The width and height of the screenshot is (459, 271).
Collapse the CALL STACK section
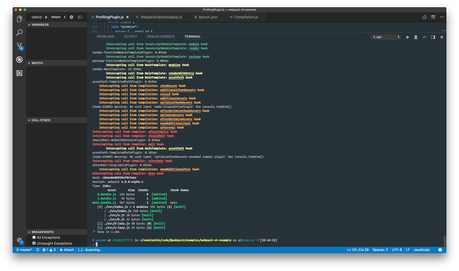click(57, 120)
